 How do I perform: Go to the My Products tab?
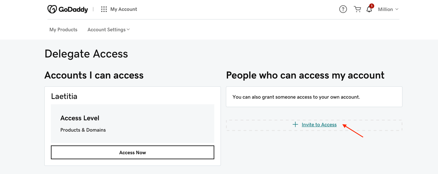[x=63, y=29]
